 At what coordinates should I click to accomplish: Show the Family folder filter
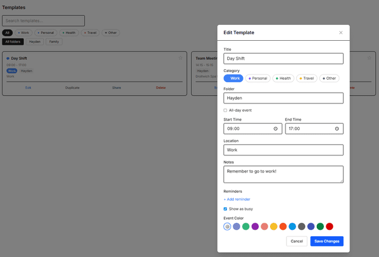click(54, 42)
